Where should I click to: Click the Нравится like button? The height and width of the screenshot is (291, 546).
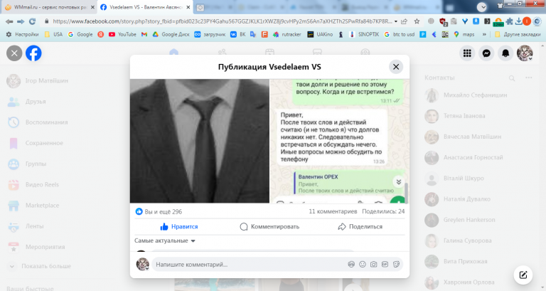pyautogui.click(x=179, y=226)
